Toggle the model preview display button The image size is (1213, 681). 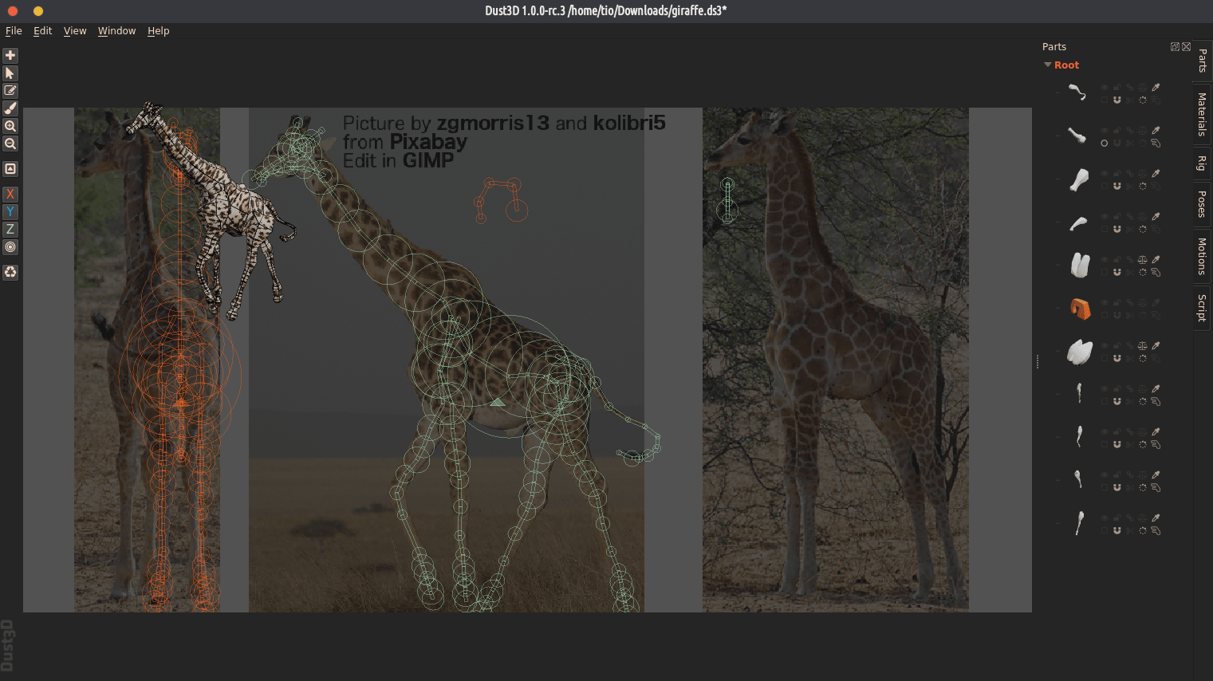pos(10,168)
